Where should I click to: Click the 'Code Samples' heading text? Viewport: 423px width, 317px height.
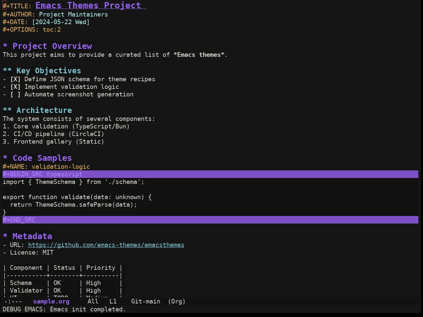[x=42, y=158]
